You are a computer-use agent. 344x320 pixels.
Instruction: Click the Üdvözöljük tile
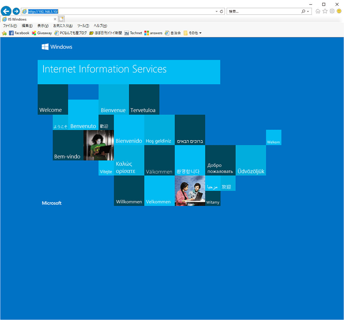pos(251,160)
